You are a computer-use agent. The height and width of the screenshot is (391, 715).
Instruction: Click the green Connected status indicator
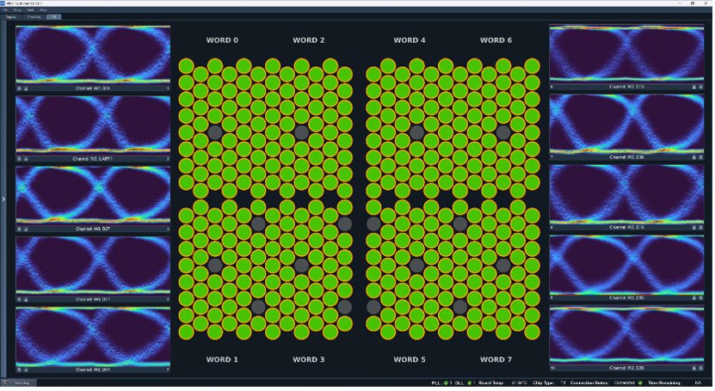[x=640, y=382]
